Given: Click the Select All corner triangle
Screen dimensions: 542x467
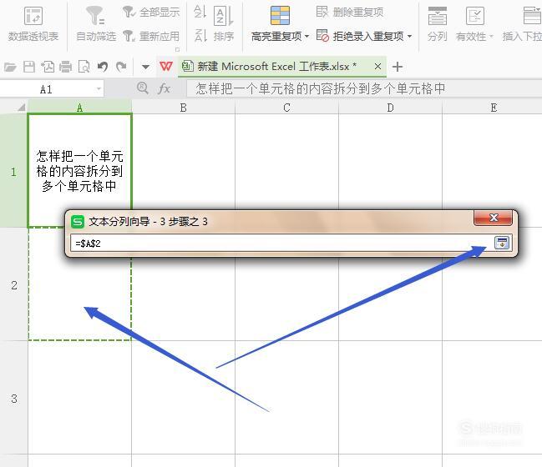Looking at the screenshot, I should 22,108.
